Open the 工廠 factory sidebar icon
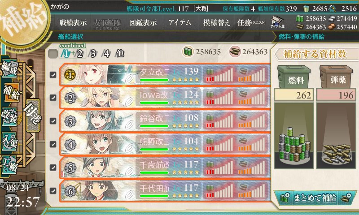 pos(9,165)
